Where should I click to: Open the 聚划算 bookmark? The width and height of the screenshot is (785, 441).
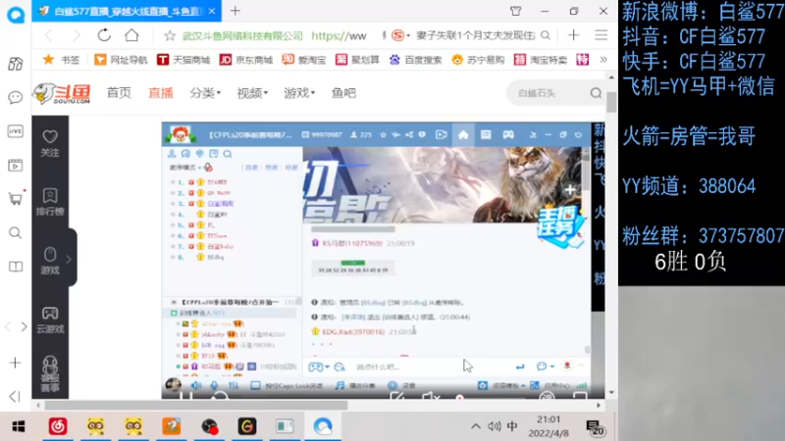(357, 60)
